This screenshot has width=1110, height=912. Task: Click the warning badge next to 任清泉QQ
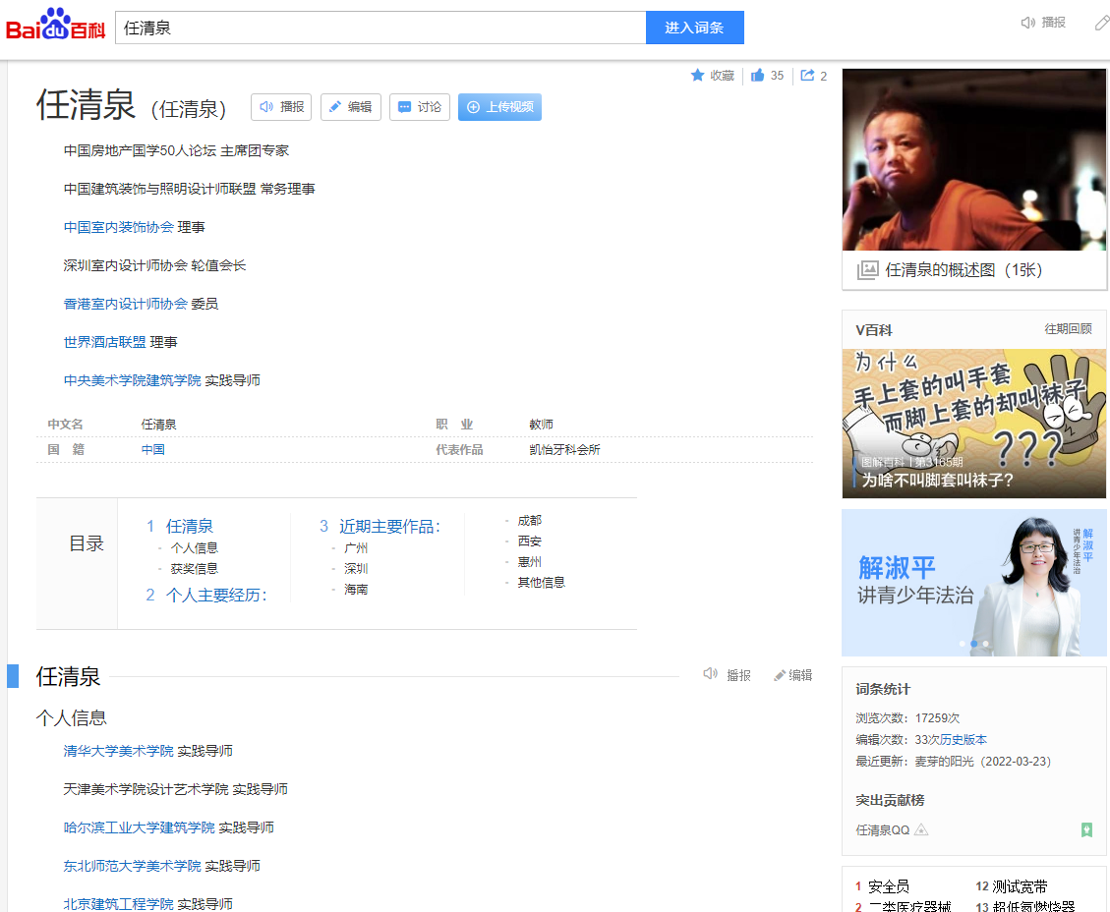click(921, 829)
